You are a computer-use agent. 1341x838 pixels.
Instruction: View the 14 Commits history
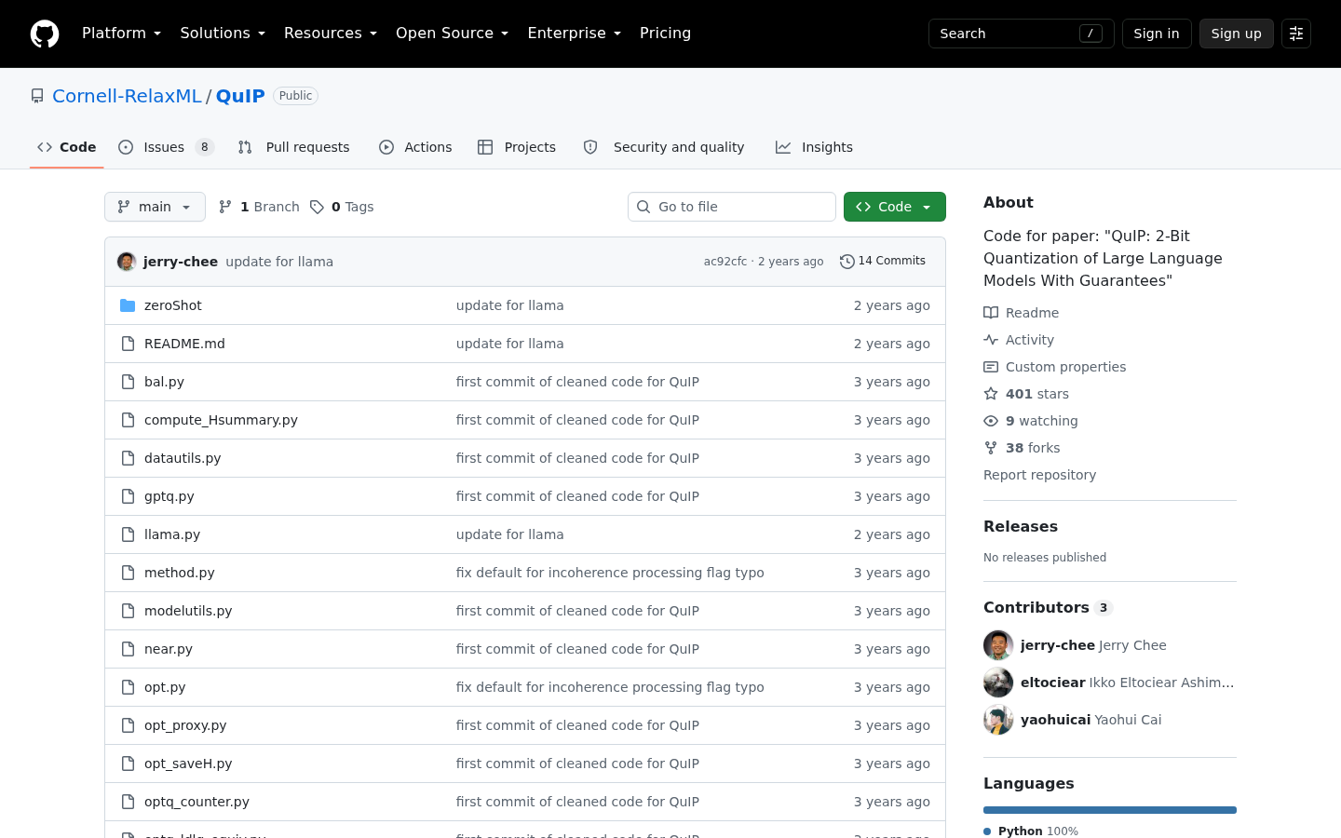(x=883, y=262)
